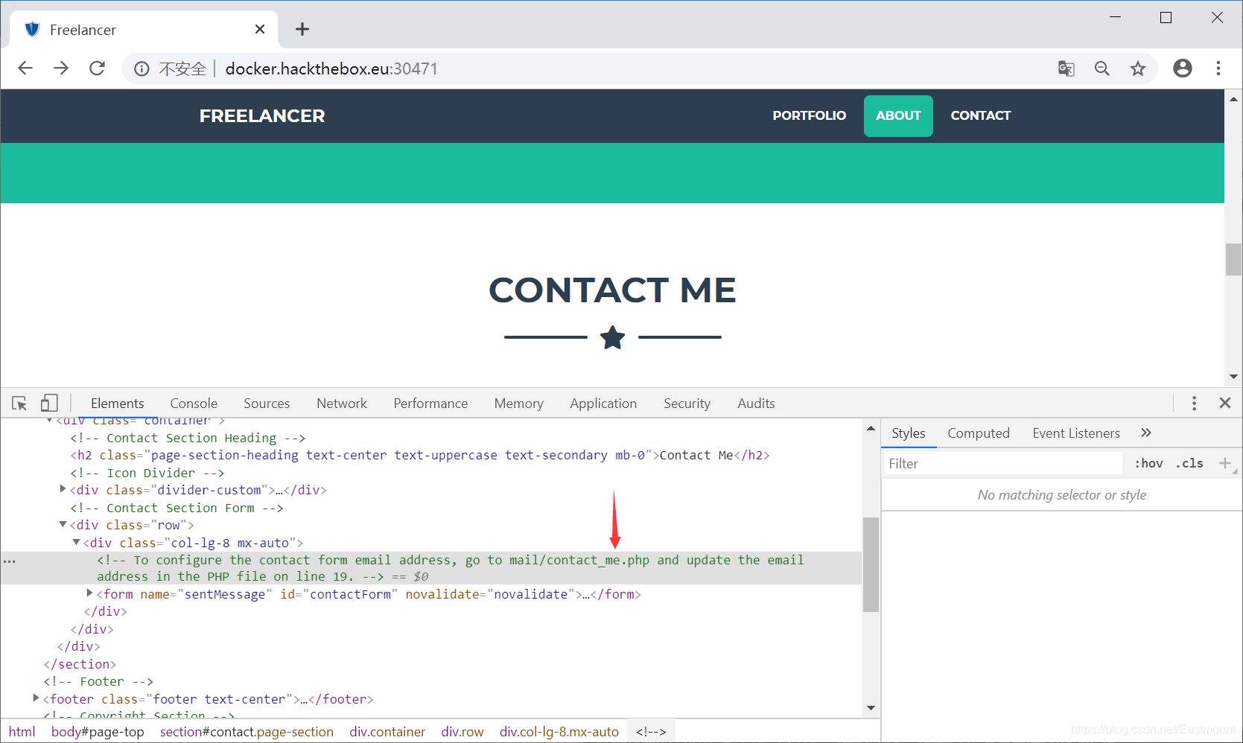Reload the current page
1243x743 pixels.
tap(97, 68)
